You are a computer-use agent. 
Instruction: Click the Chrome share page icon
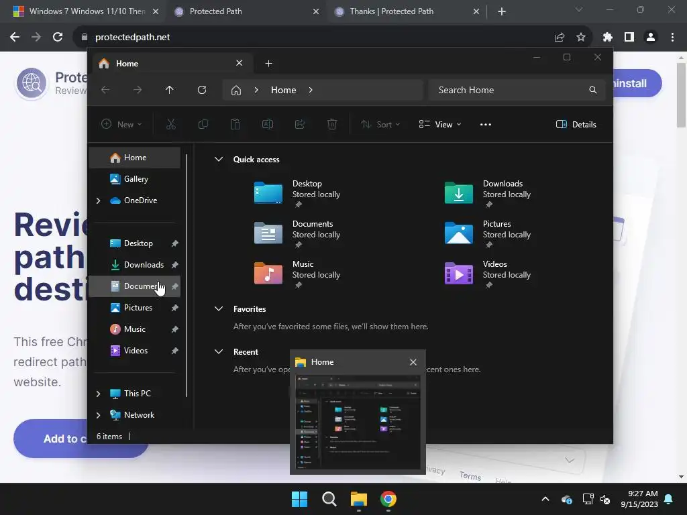pos(560,38)
